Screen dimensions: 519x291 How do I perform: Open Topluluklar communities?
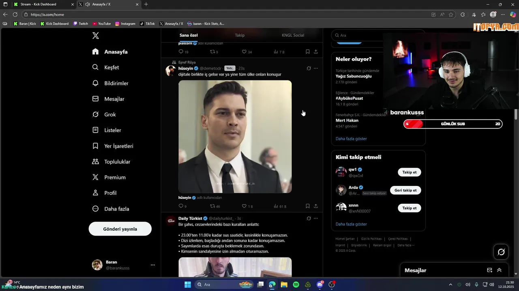[111, 162]
